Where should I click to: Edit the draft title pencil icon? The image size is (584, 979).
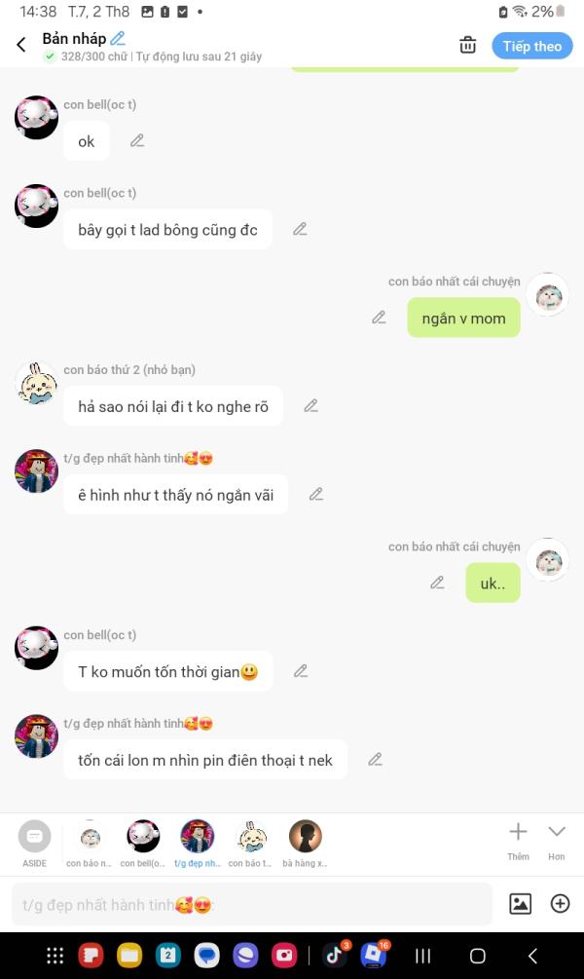118,39
